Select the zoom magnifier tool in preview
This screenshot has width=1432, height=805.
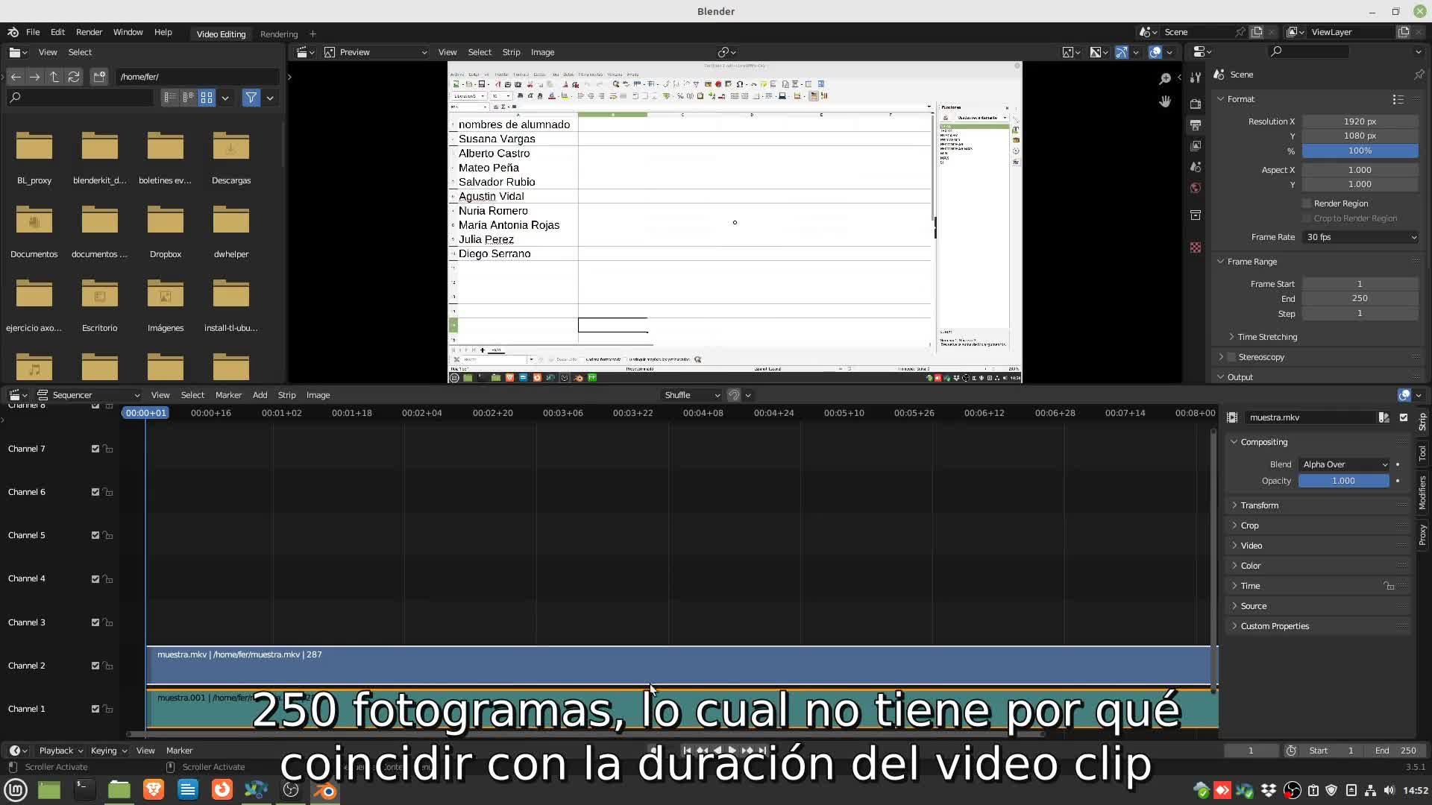pyautogui.click(x=1165, y=79)
